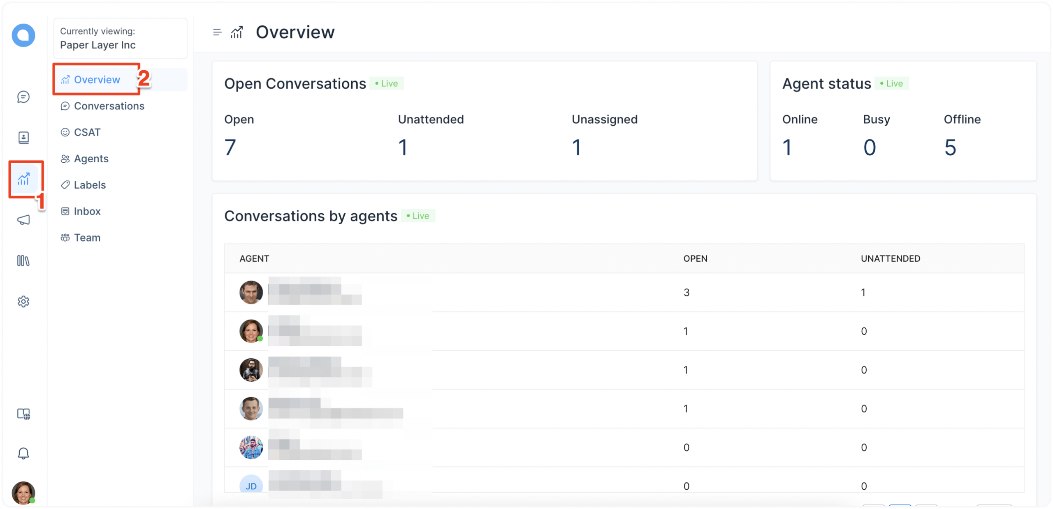Screen dimensions: 1053x509
Task: Click the Reports/Analytics icon in sidebar
Action: pos(23,178)
